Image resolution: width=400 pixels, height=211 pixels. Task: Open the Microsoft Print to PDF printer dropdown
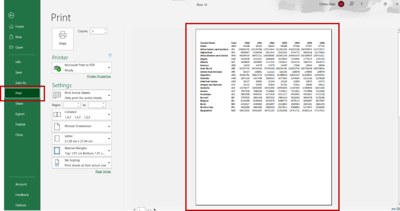point(82,68)
